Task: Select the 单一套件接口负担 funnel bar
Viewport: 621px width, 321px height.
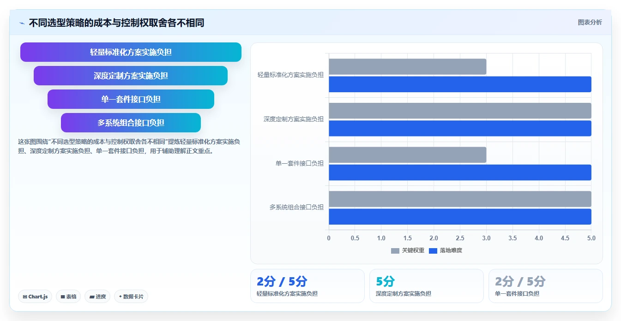Action: [131, 99]
